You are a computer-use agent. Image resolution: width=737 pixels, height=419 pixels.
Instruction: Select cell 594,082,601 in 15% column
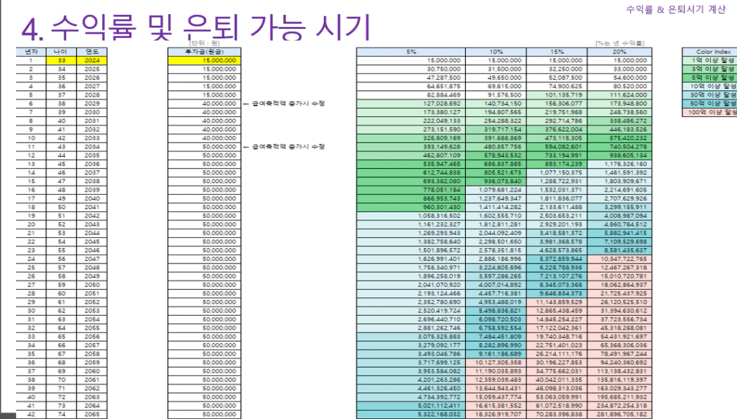[x=556, y=147]
